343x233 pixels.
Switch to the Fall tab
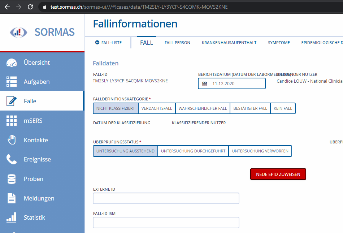[147, 43]
